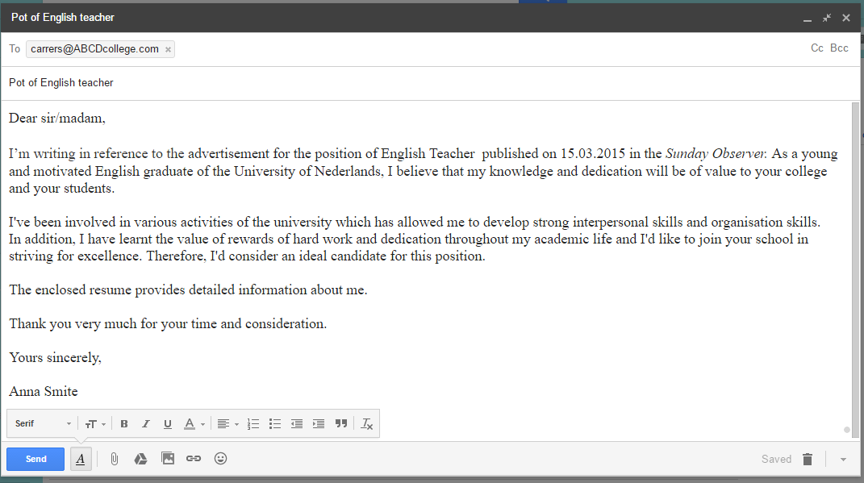The width and height of the screenshot is (864, 483).
Task: Open the emoji picker
Action: click(220, 458)
